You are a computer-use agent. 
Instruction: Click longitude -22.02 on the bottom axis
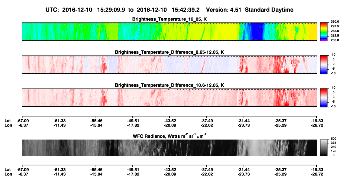206,174
